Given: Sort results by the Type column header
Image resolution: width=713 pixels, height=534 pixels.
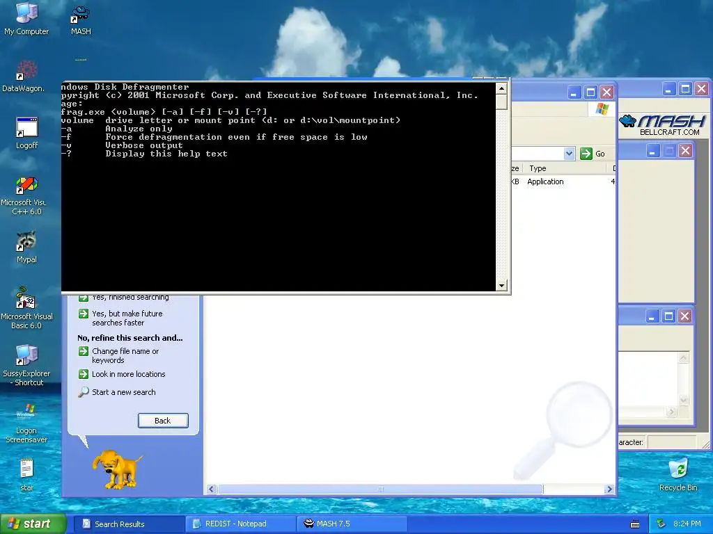Looking at the screenshot, I should click(x=564, y=168).
